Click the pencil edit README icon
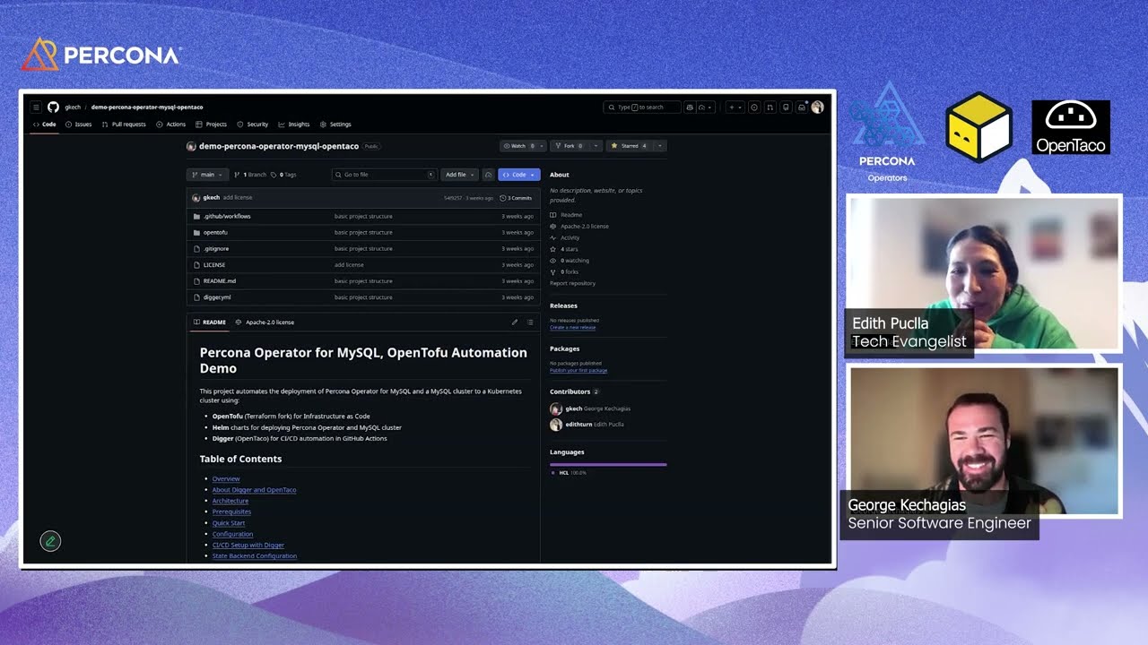 [515, 322]
